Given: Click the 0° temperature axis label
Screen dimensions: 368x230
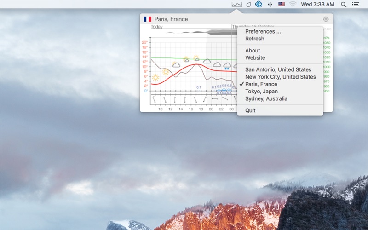Looking at the screenshot, I should tap(146, 91).
